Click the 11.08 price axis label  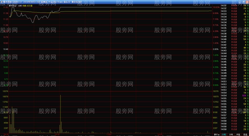[6, 25]
